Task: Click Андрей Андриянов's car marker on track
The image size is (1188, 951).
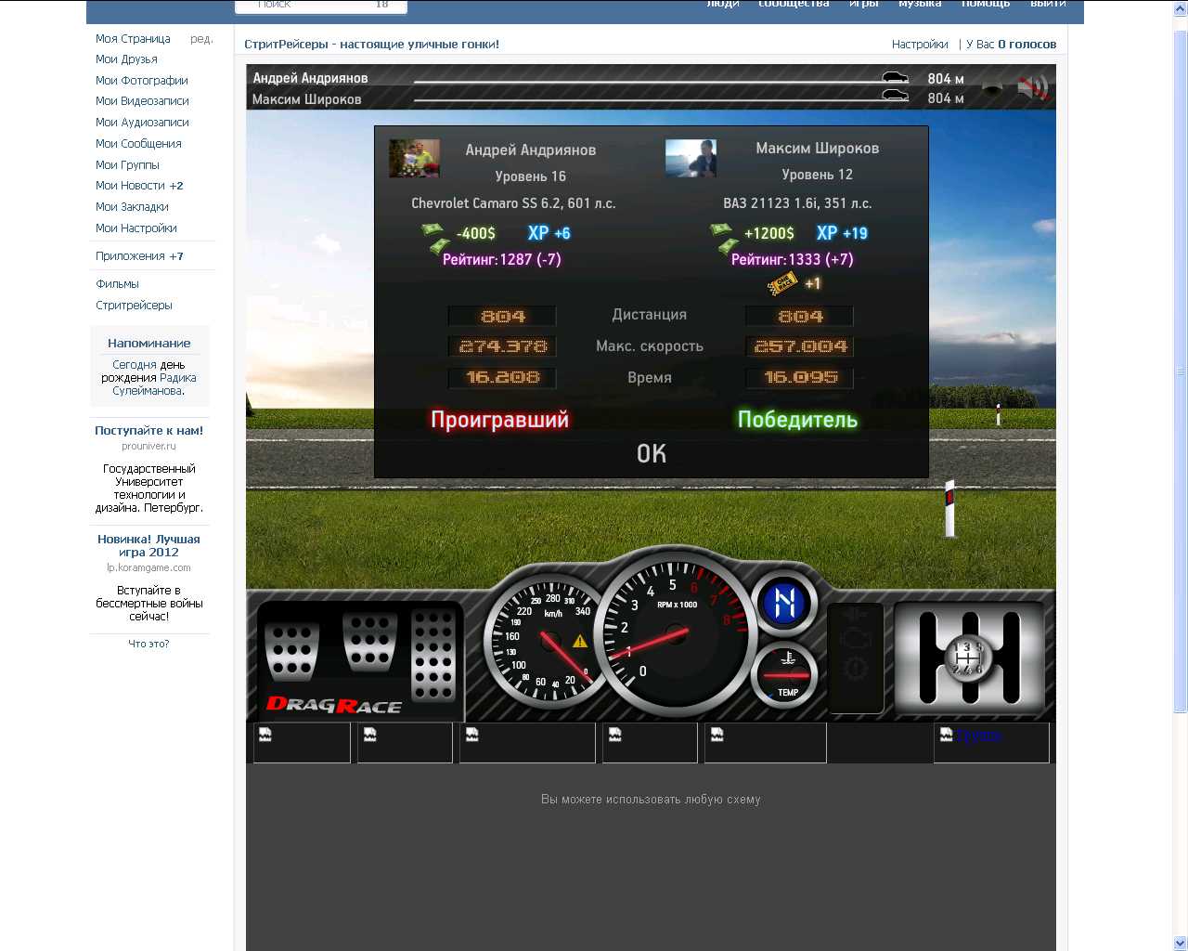Action: (895, 77)
